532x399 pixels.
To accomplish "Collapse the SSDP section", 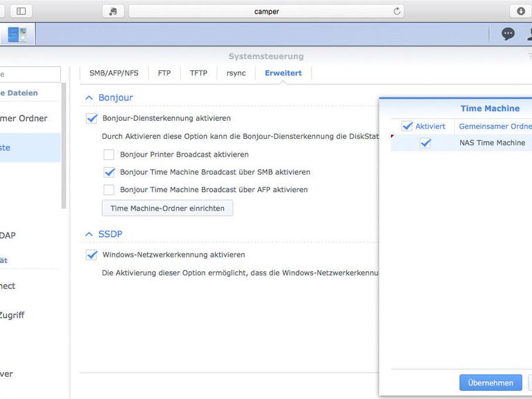I will point(89,234).
